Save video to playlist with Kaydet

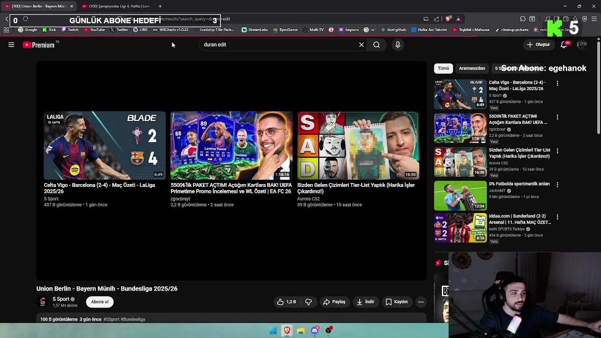pos(397,302)
